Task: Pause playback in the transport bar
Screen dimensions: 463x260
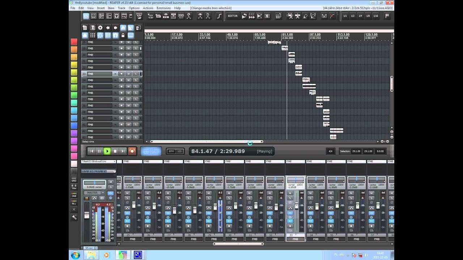Action: pyautogui.click(x=99, y=151)
